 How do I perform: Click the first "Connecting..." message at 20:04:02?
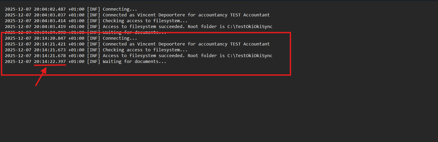point(120,9)
